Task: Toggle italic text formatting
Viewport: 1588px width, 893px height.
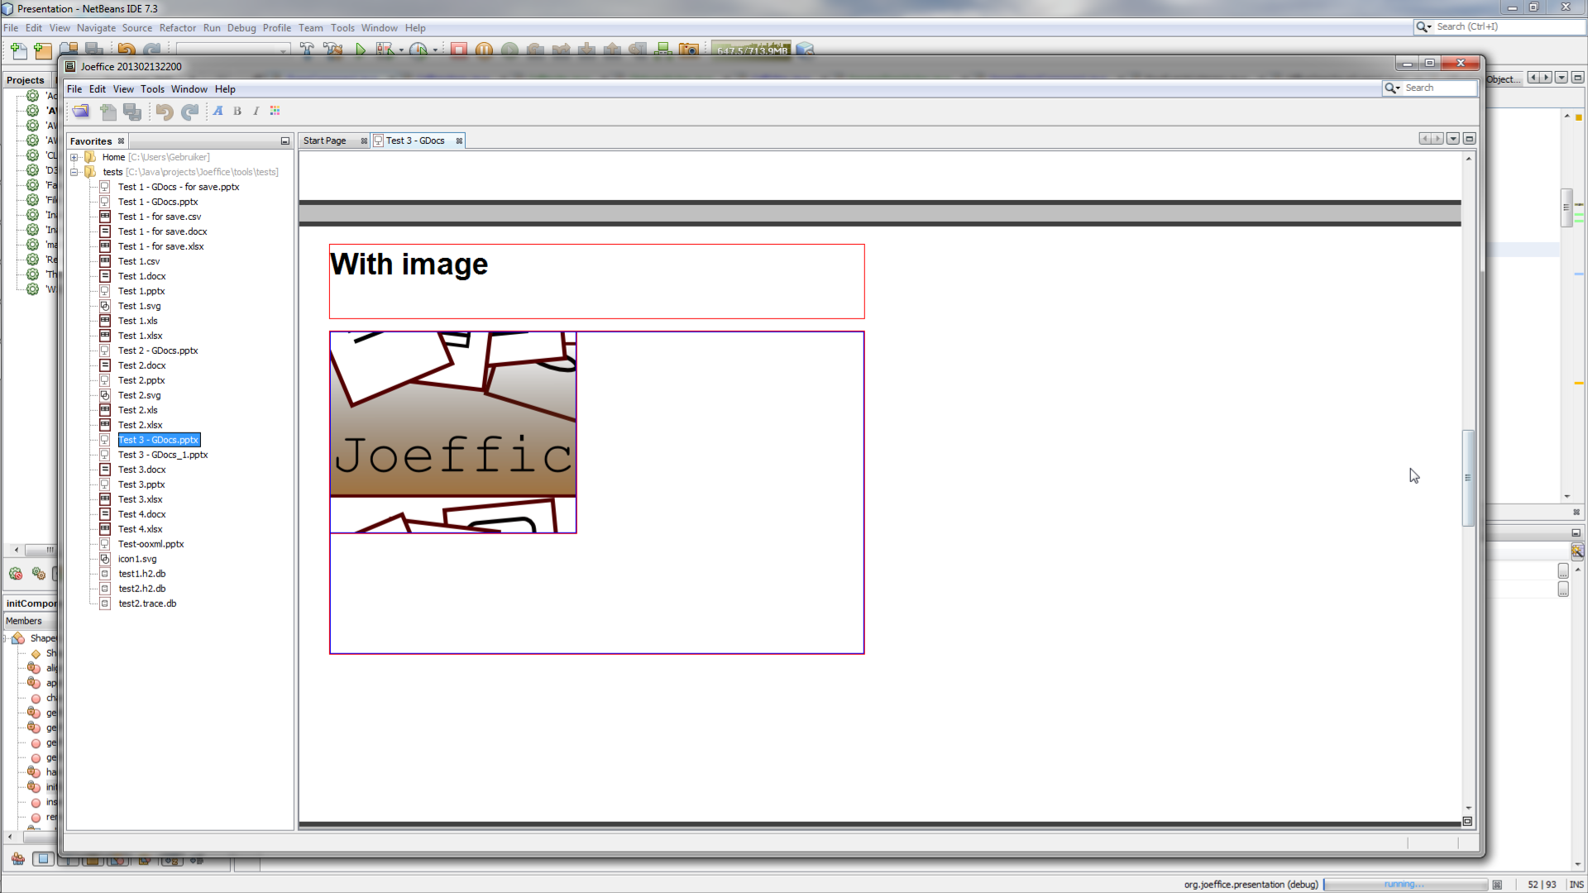Action: pos(256,112)
